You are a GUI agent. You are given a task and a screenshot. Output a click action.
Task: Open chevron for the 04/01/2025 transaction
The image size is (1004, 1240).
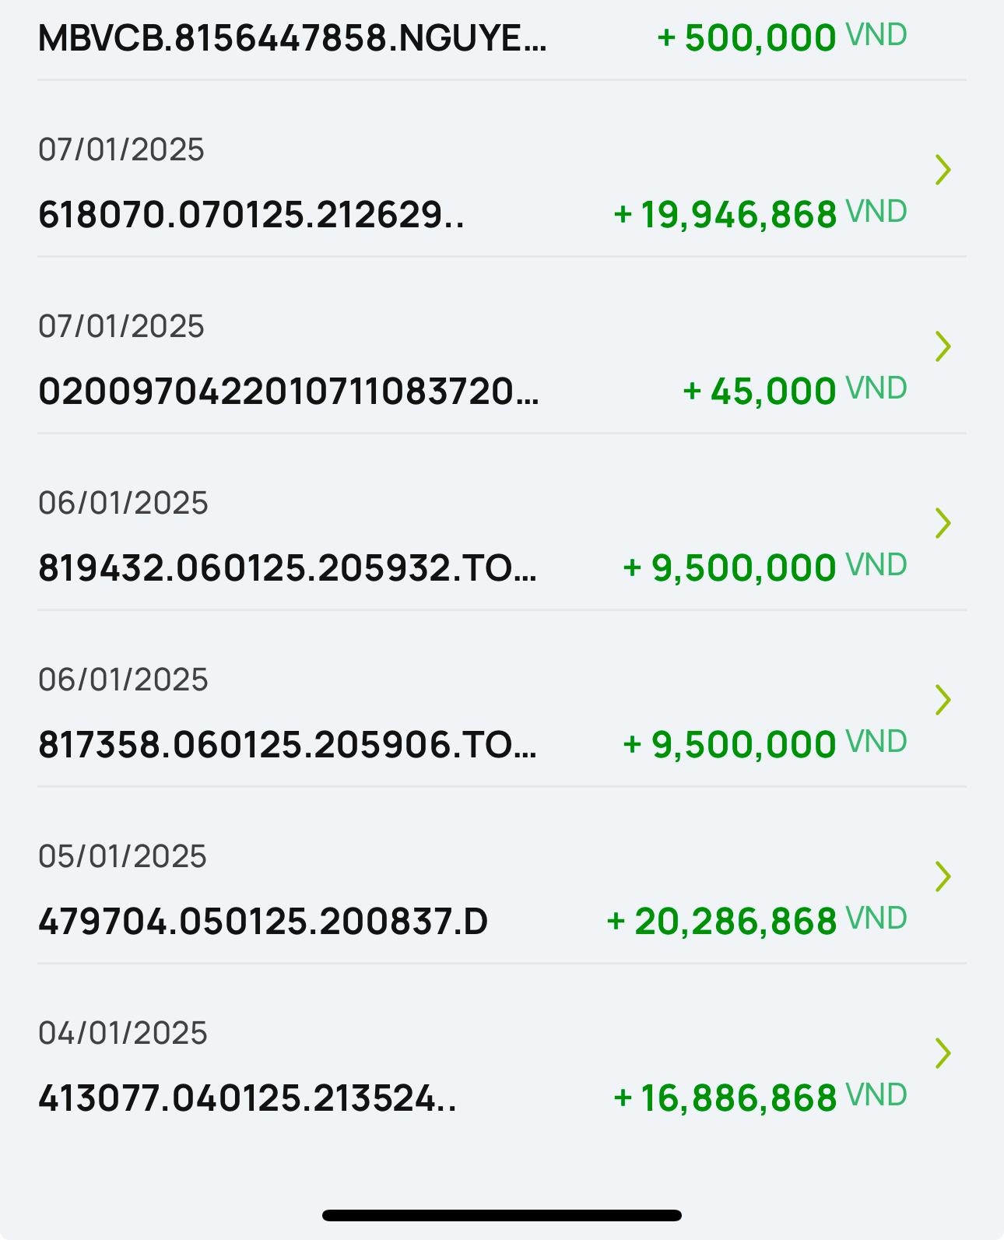943,1053
